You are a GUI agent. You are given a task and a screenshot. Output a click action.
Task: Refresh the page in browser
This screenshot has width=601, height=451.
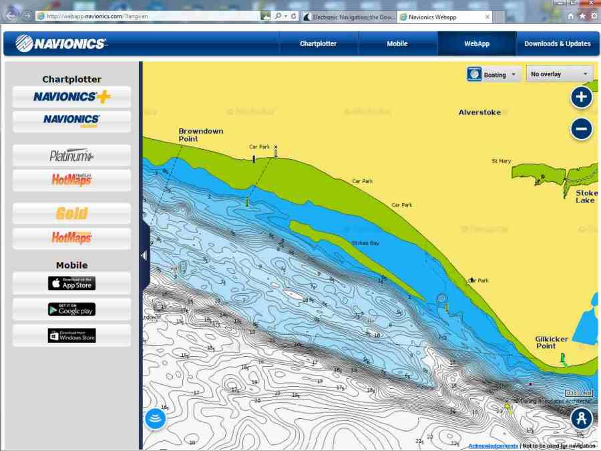(x=294, y=16)
